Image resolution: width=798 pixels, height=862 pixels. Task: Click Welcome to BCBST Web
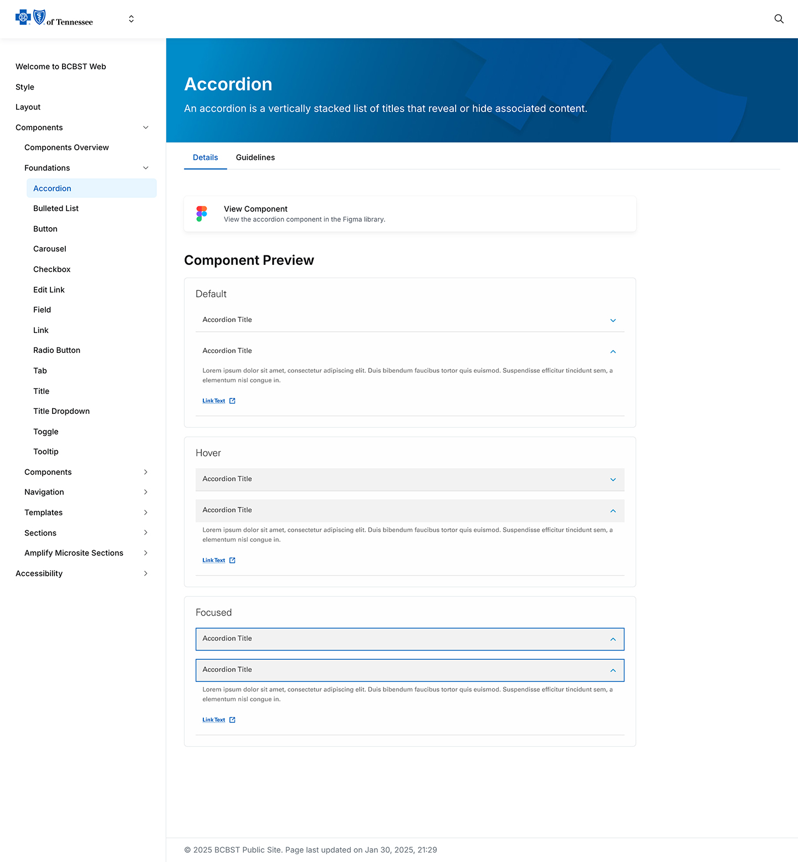pos(60,66)
